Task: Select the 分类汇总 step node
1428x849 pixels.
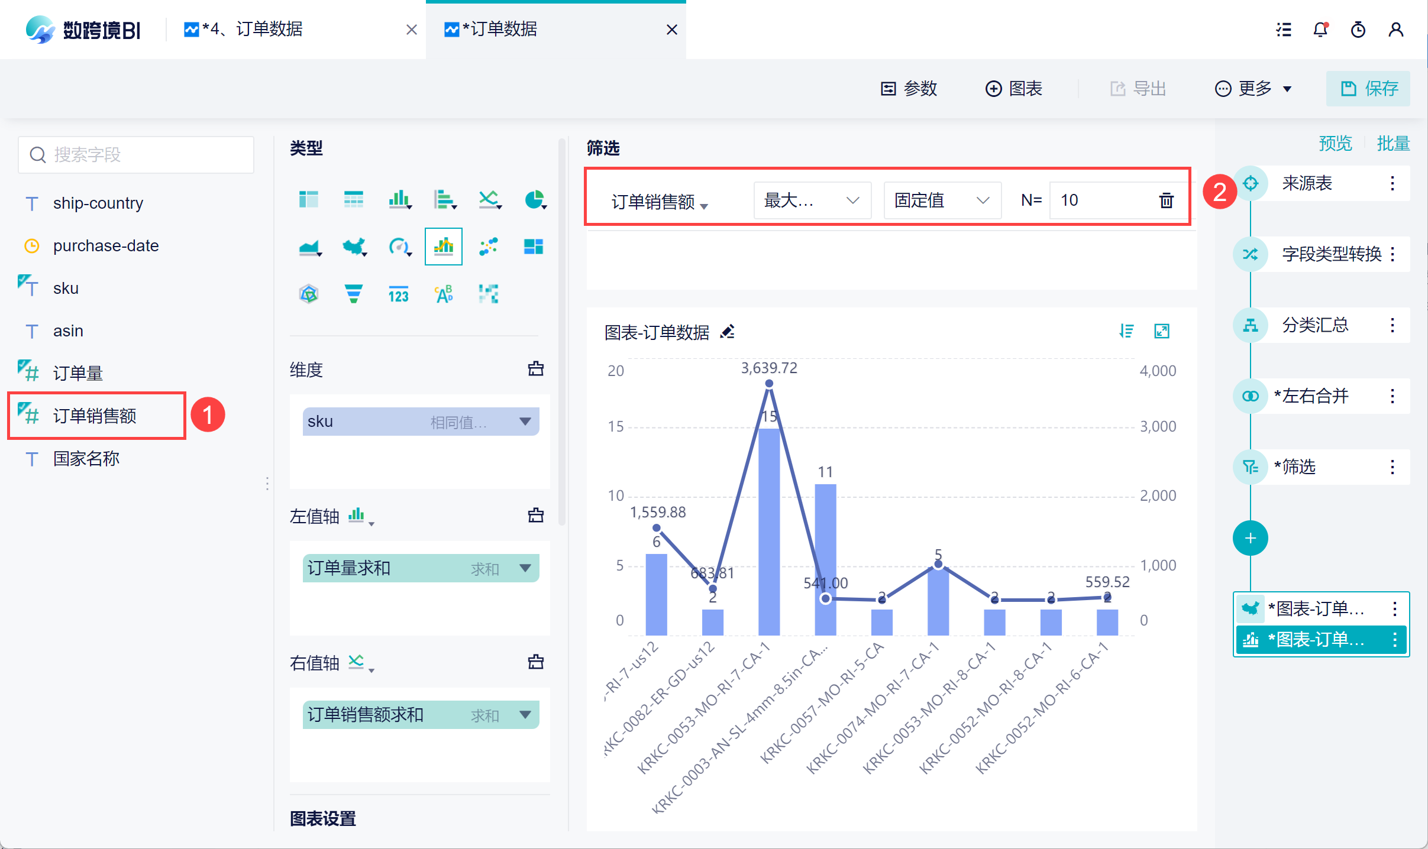Action: (x=1314, y=325)
